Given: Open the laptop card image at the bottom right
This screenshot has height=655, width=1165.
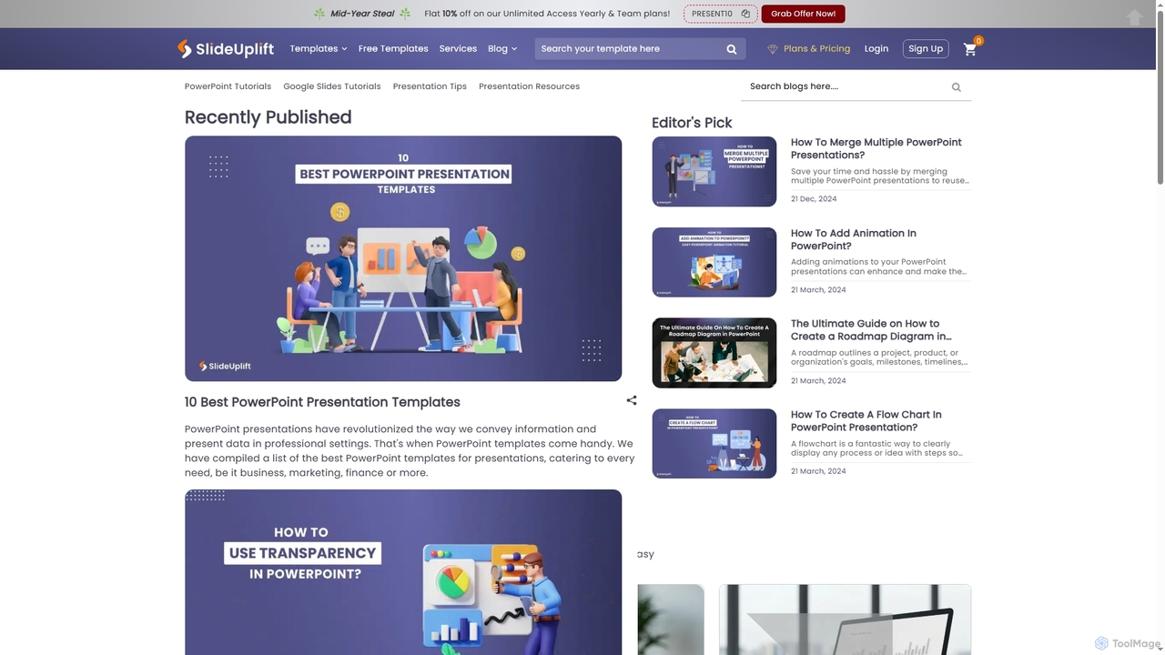Looking at the screenshot, I should pyautogui.click(x=845, y=620).
